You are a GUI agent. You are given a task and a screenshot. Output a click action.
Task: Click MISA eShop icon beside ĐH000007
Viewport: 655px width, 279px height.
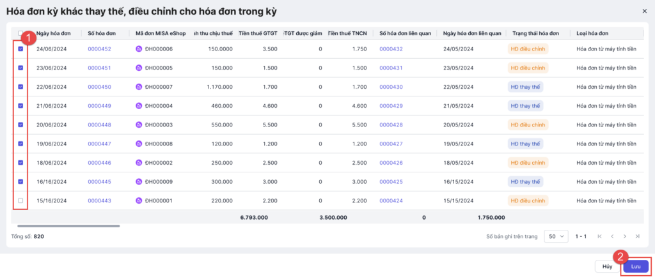[139, 87]
